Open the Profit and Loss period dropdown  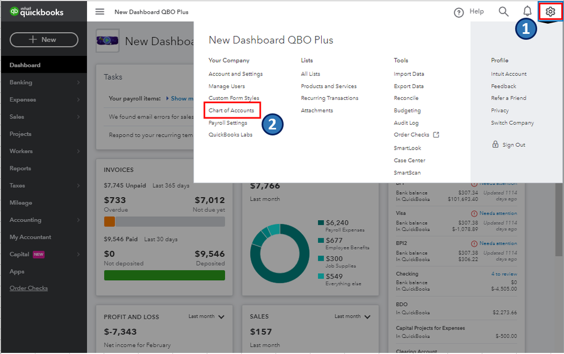221,317
